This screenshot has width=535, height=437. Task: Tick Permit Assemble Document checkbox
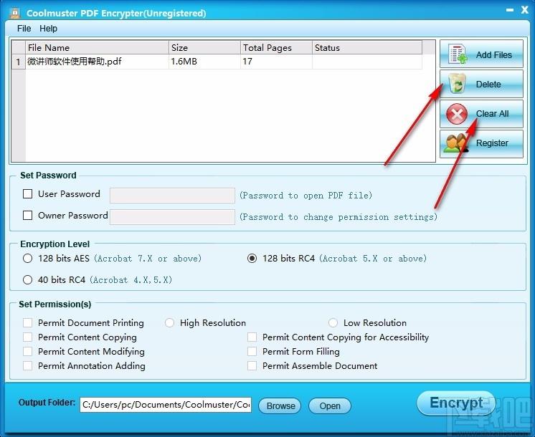click(x=252, y=366)
